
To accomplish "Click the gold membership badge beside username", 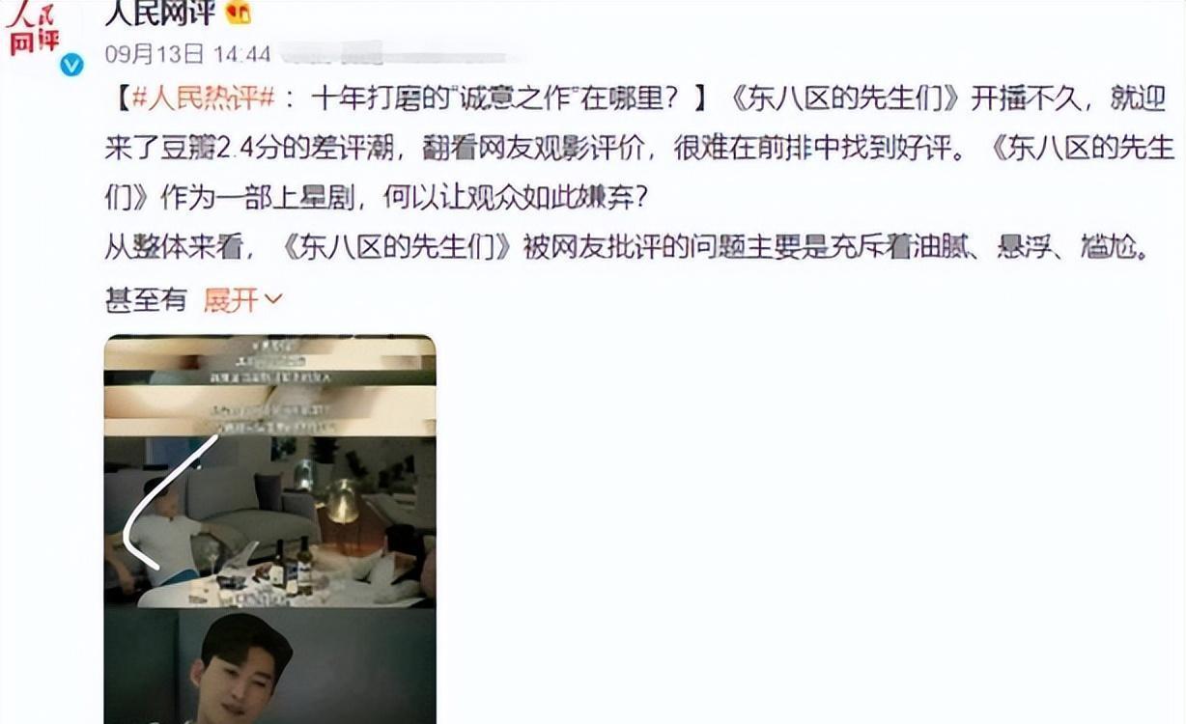I will (238, 13).
